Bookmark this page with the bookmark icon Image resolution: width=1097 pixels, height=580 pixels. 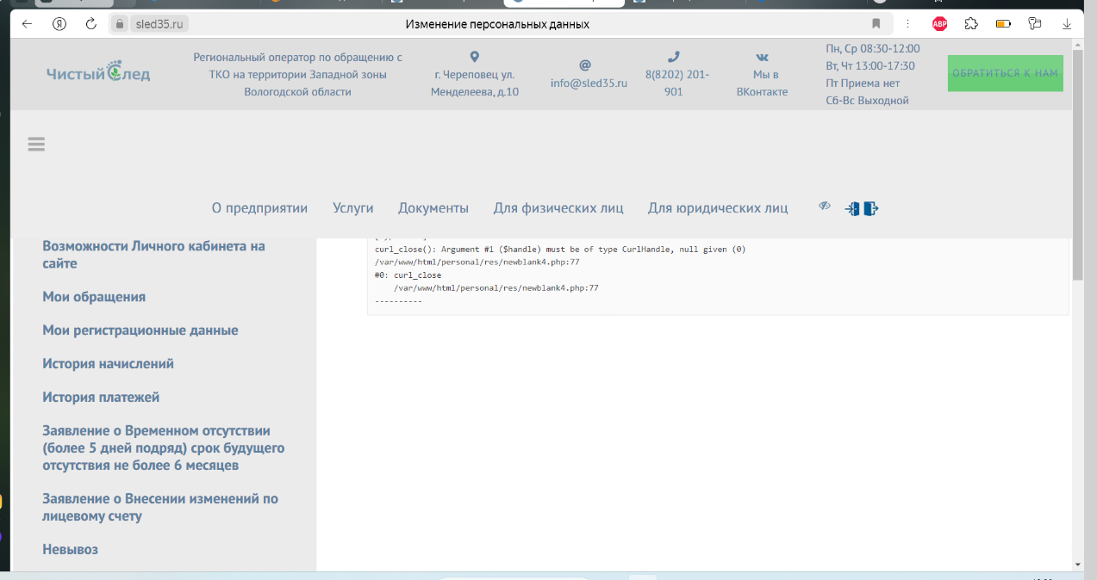(876, 24)
